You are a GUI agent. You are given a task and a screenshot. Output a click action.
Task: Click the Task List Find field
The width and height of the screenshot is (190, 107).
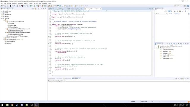pyautogui.click(x=161, y=14)
